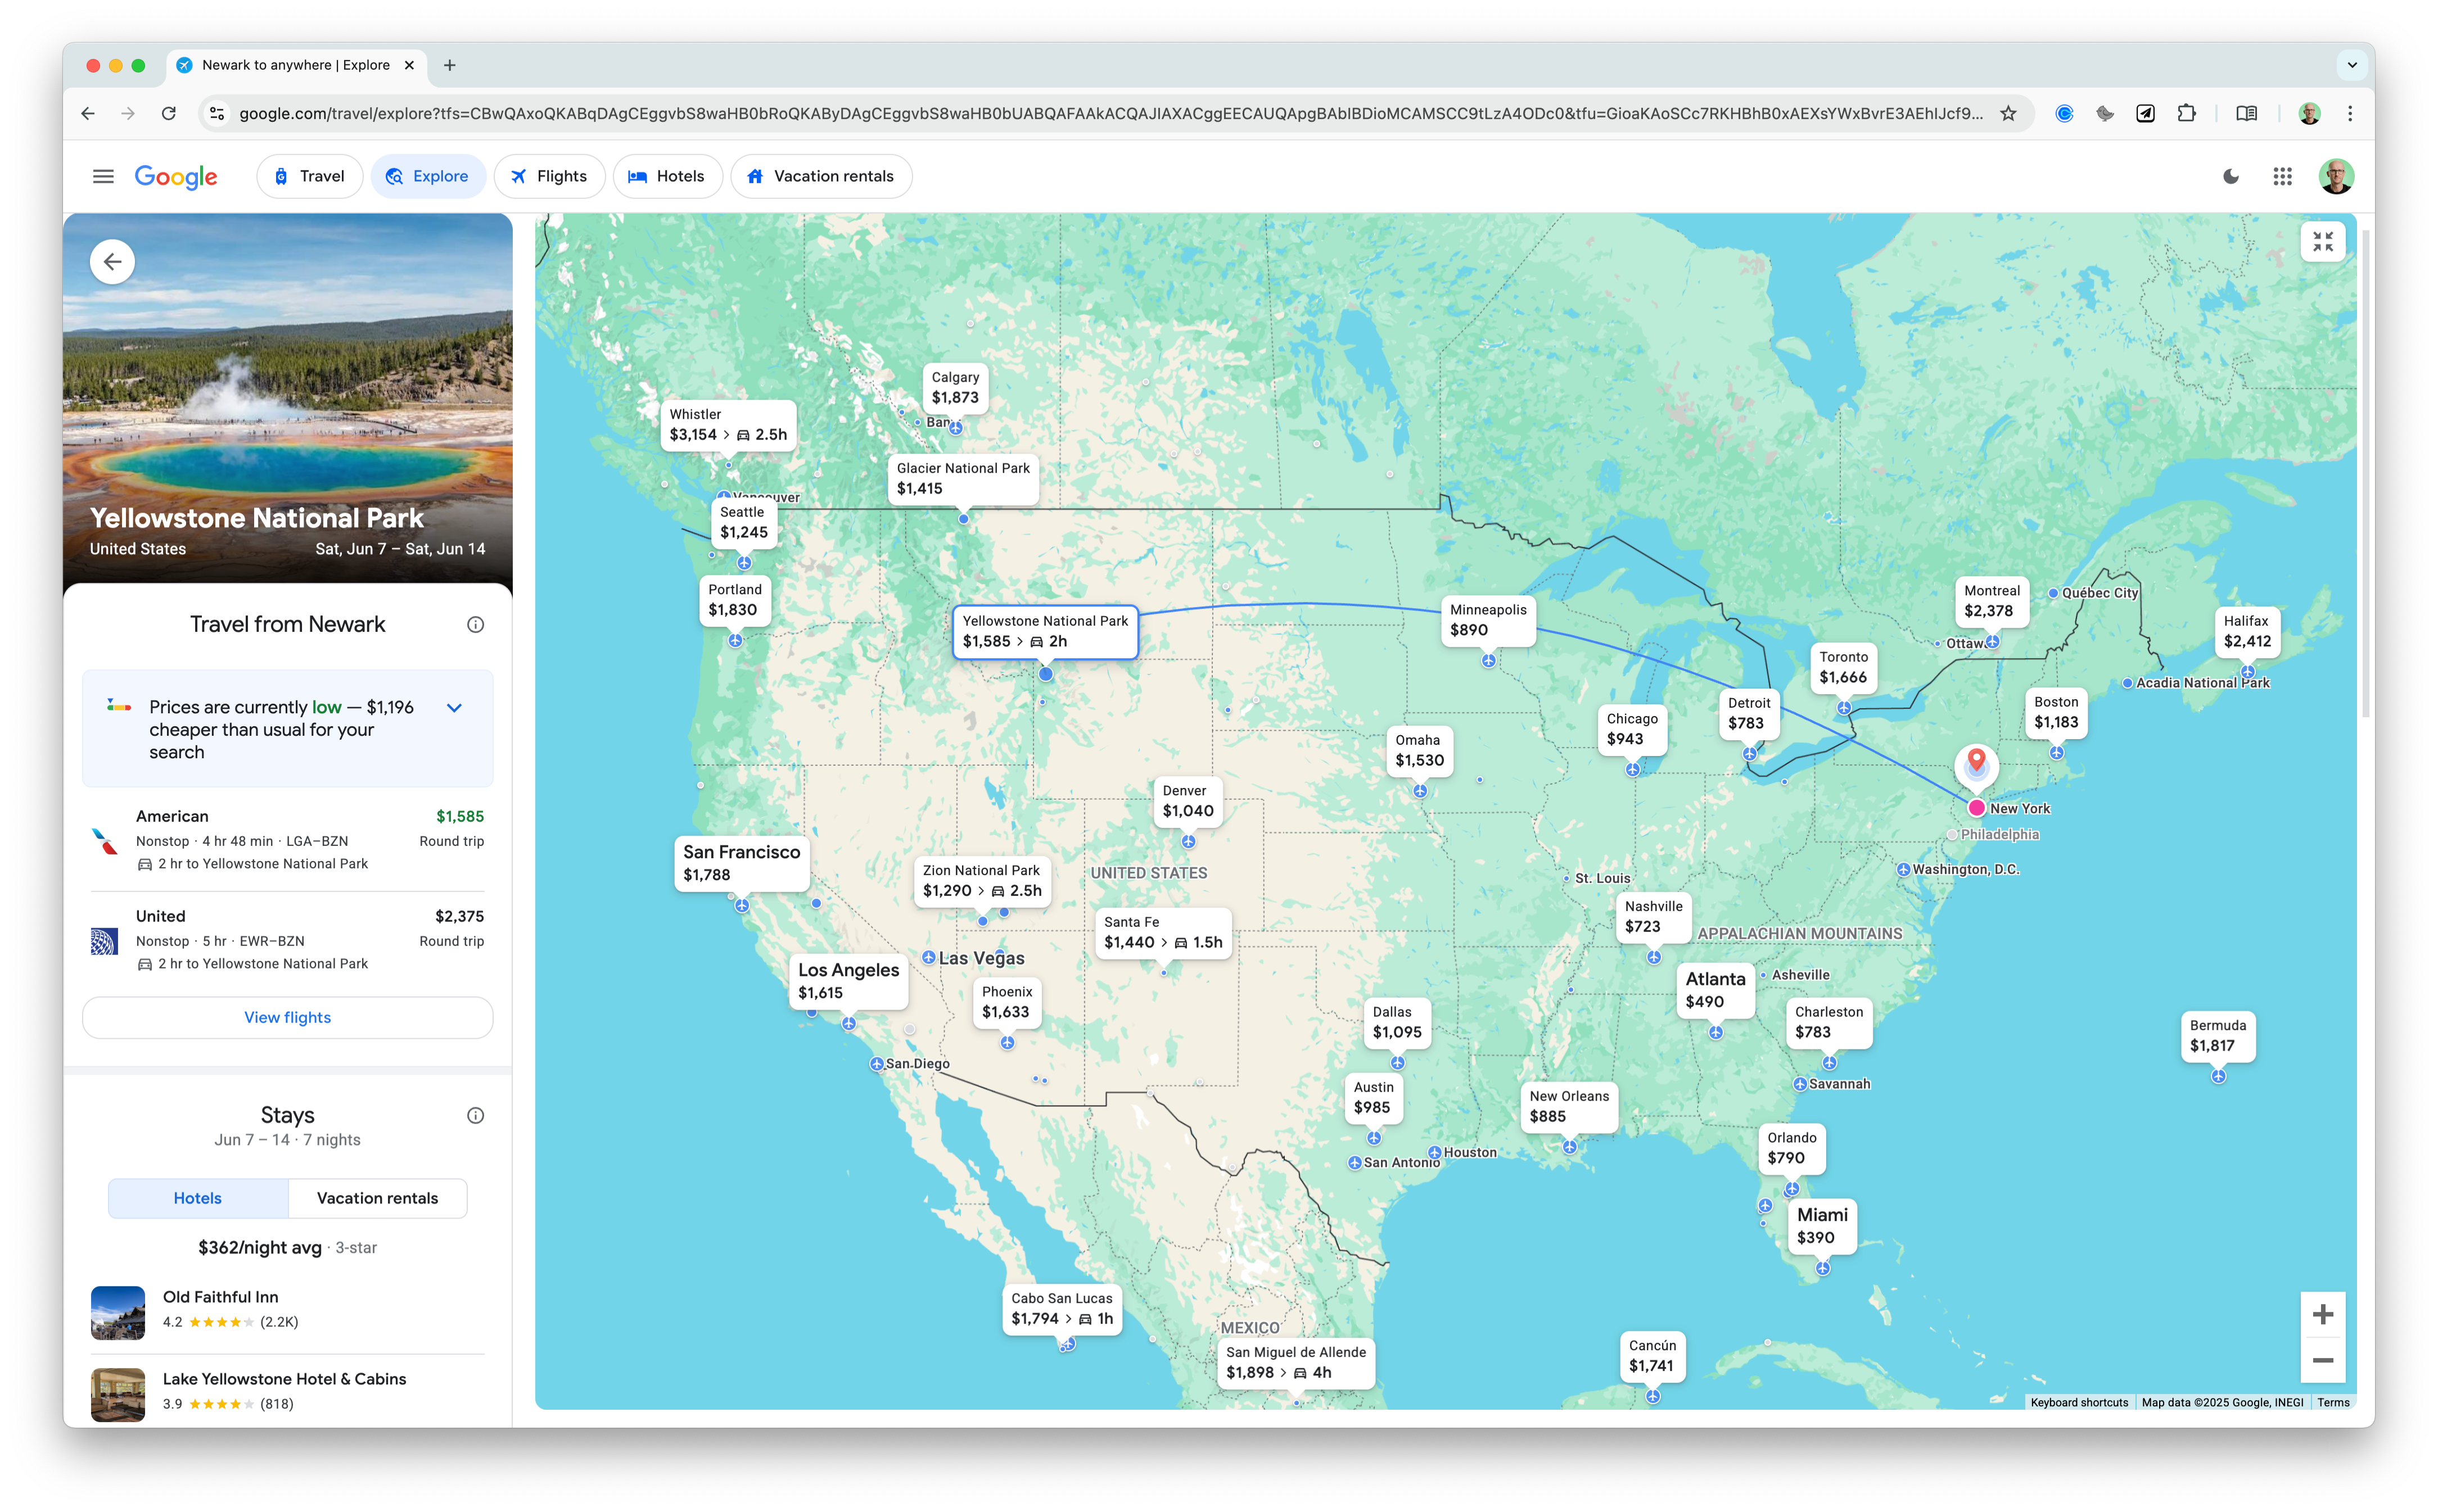The height and width of the screenshot is (1512, 2438).
Task: Click the info icon beside Travel from Newark
Action: tap(475, 625)
